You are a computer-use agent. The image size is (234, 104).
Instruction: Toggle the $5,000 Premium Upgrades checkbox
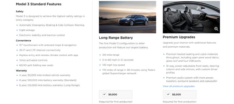pyautogui.click(x=168, y=94)
